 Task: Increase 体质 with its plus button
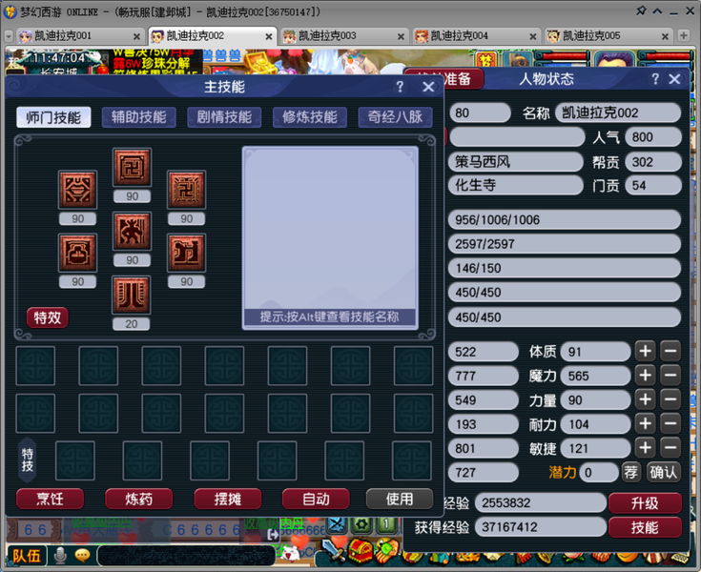pyautogui.click(x=645, y=351)
